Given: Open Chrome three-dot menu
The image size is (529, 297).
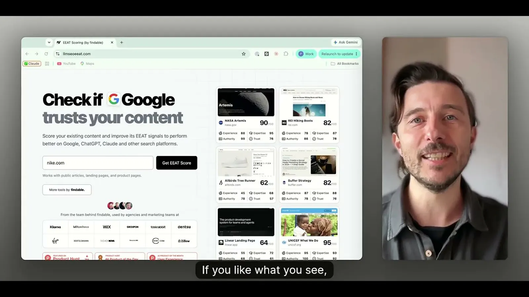Looking at the screenshot, I should point(356,54).
